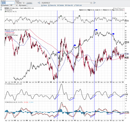Click the Refresh circular arrows icon
The width and height of the screenshot is (130, 122).
click(x=2, y=5)
